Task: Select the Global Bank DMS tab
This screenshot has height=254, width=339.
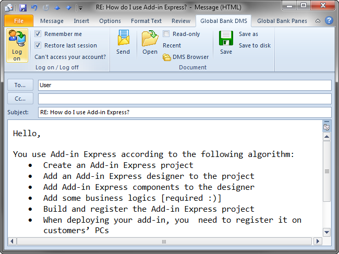Action: click(224, 21)
